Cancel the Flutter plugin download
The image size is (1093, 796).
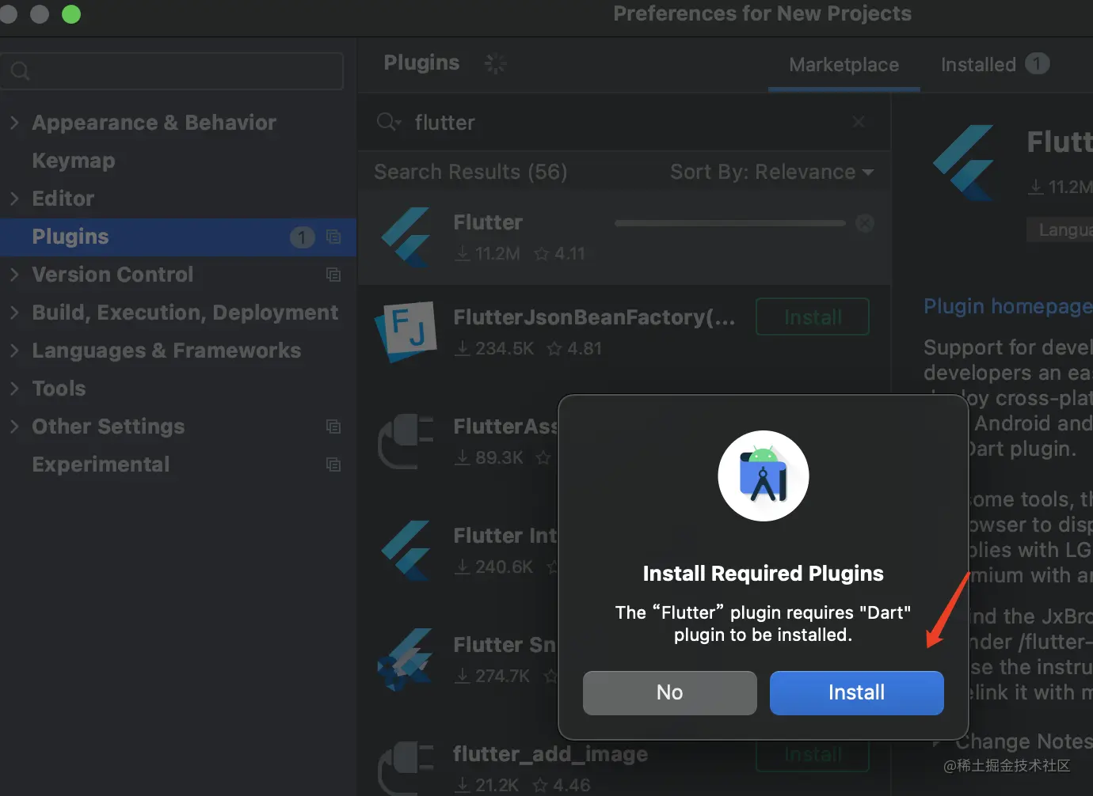pyautogui.click(x=865, y=223)
